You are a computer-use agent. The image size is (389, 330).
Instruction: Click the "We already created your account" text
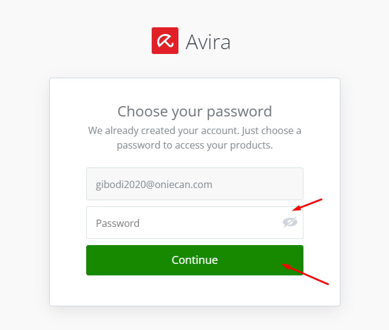[x=194, y=130]
